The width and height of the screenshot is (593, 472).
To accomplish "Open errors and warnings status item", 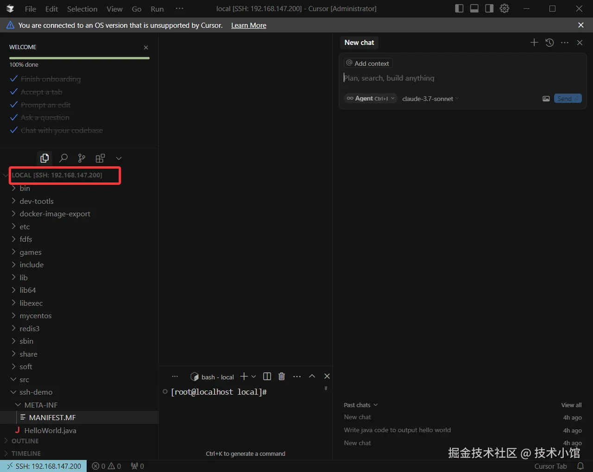I will click(107, 466).
